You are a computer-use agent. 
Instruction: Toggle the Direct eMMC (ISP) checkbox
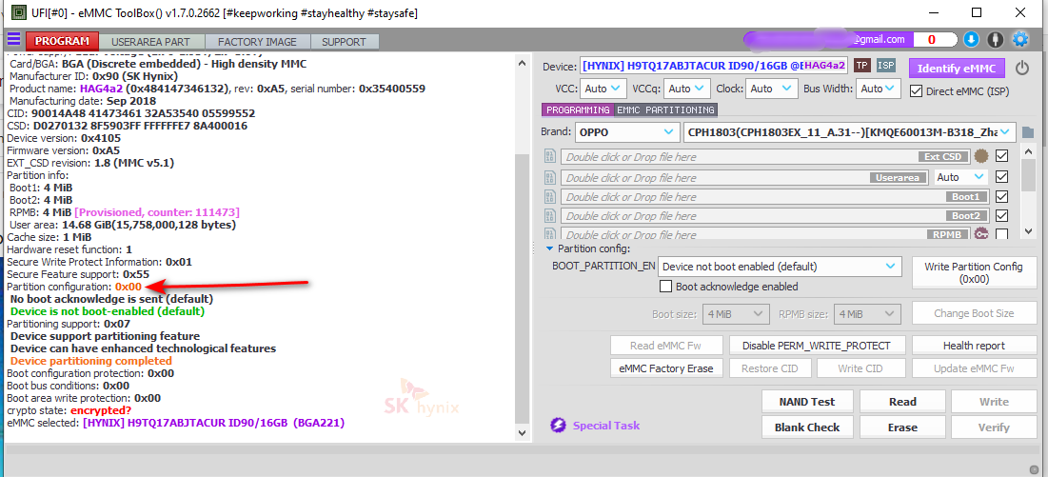[917, 90]
